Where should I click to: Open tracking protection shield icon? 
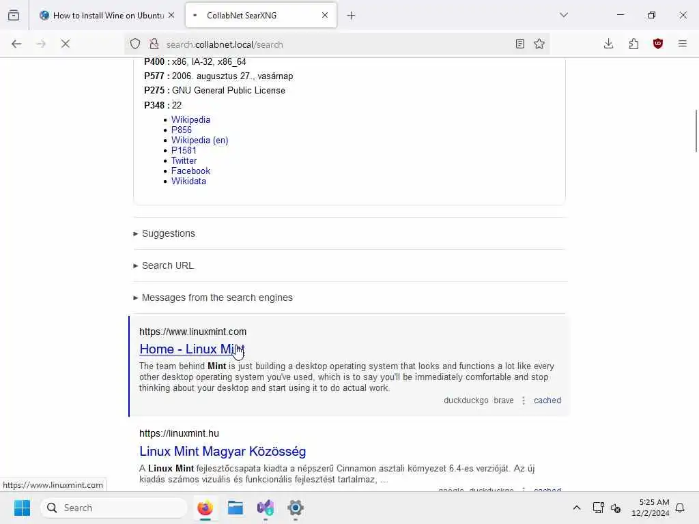click(135, 44)
